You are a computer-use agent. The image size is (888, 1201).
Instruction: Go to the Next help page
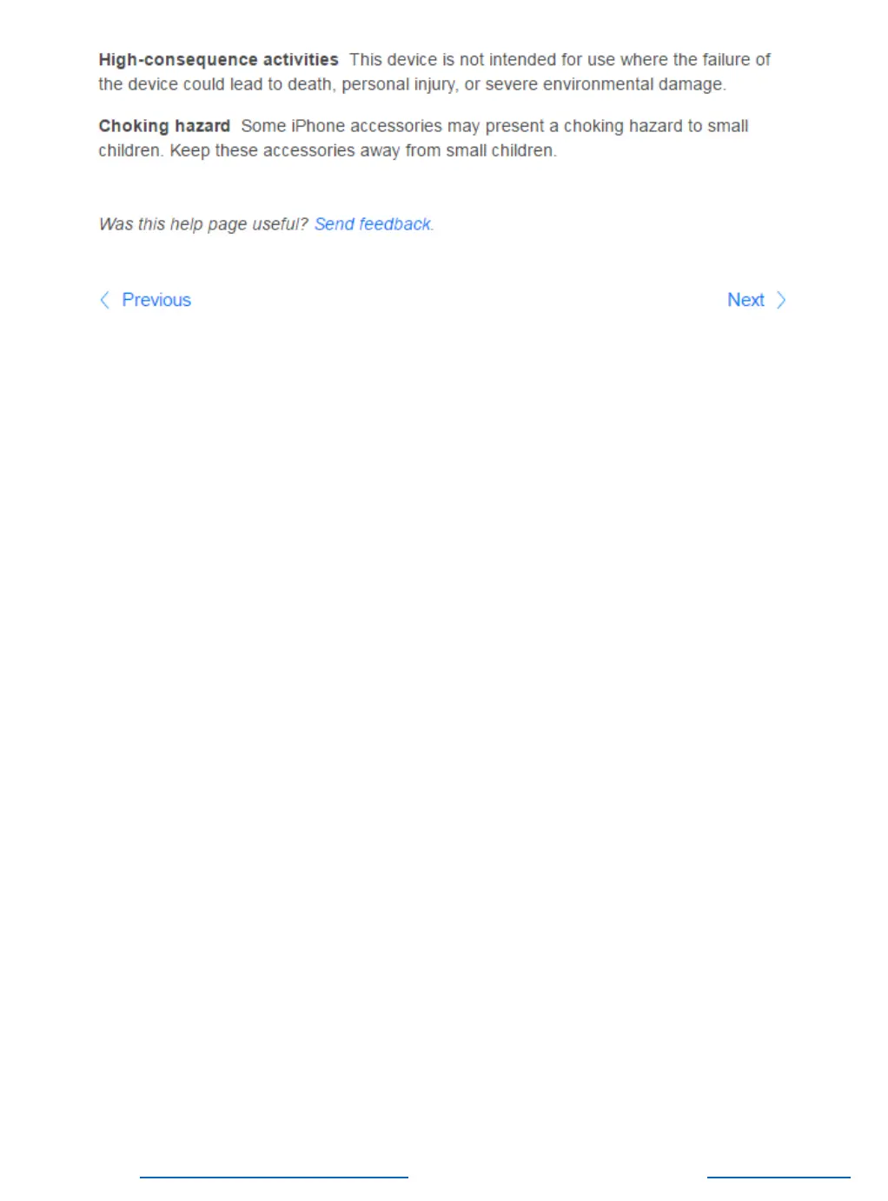click(x=746, y=300)
